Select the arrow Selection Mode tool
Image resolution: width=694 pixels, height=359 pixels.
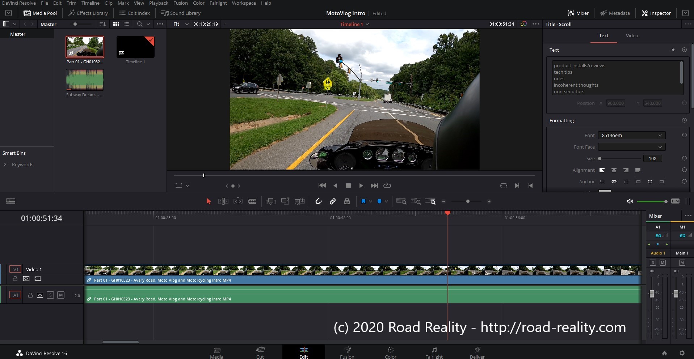coord(209,201)
